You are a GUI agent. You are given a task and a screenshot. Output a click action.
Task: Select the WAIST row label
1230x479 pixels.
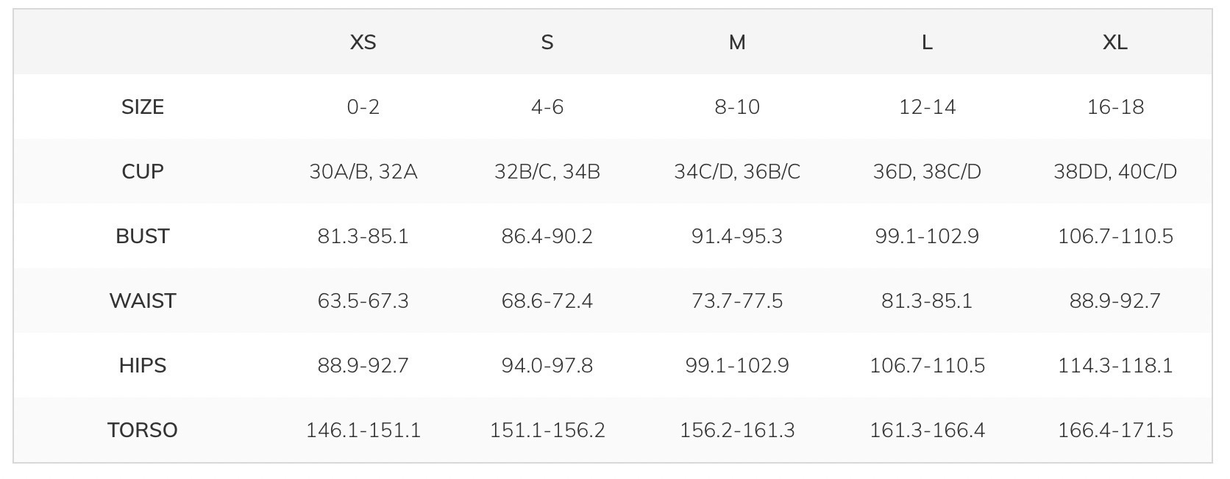click(x=143, y=301)
